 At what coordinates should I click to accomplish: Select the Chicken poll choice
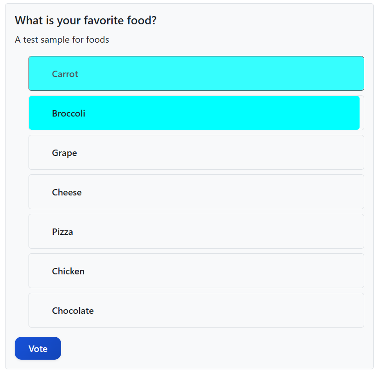click(196, 271)
